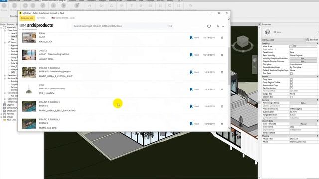Click the Revit icon on the ALIKA row
Viewport: 319px width, 179px height.
(191, 38)
